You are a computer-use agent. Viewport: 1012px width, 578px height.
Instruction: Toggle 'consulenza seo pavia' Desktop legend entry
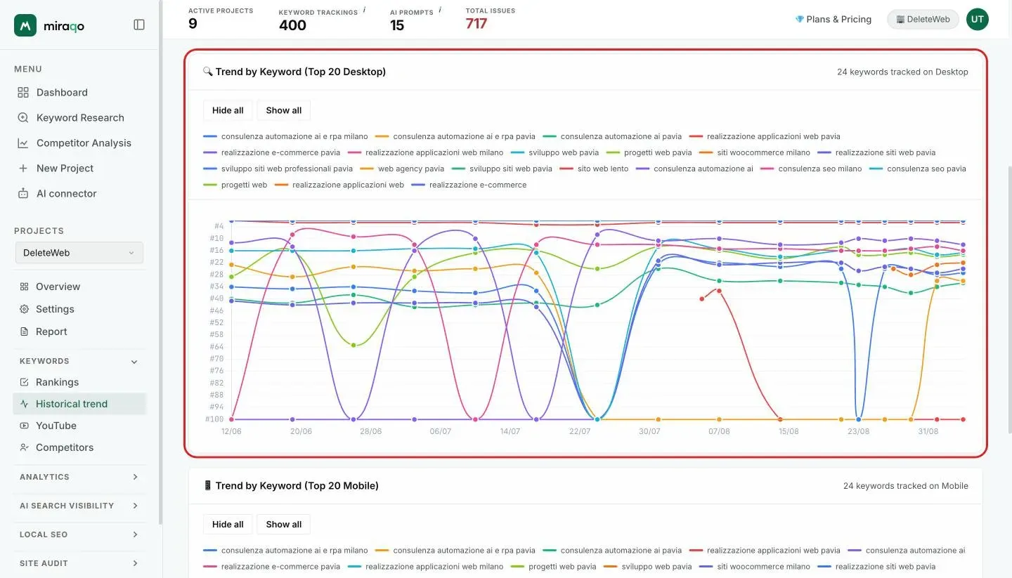tap(918, 169)
